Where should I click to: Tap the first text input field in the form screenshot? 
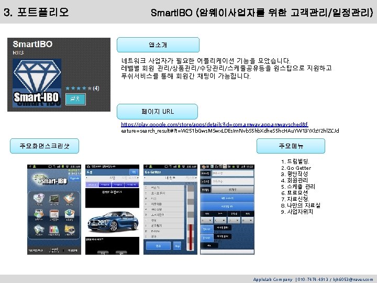coord(232,173)
